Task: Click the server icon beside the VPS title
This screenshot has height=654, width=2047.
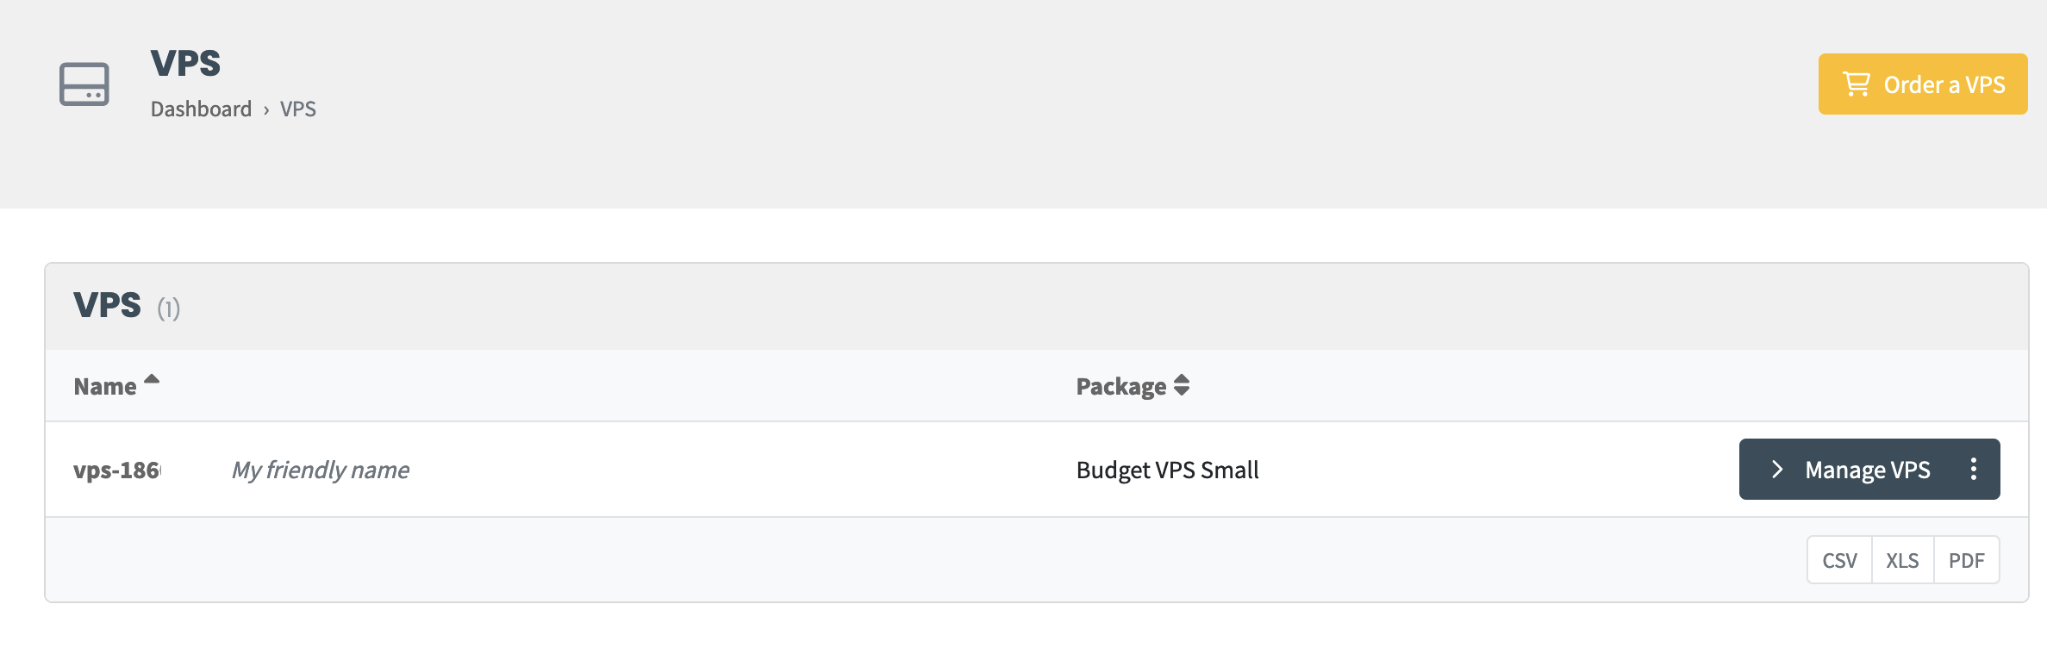Action: click(x=84, y=84)
